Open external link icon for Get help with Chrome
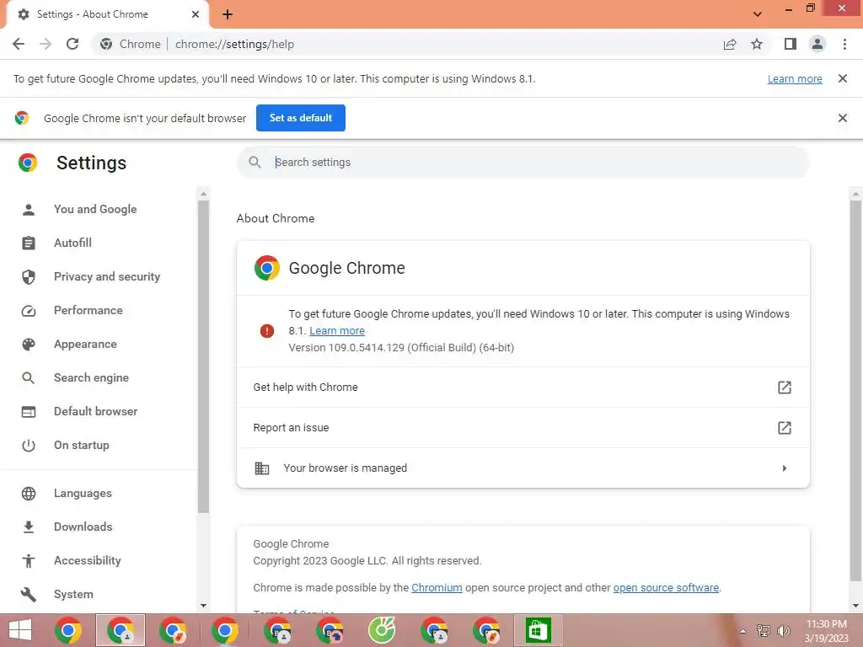863x647 pixels. (x=785, y=388)
